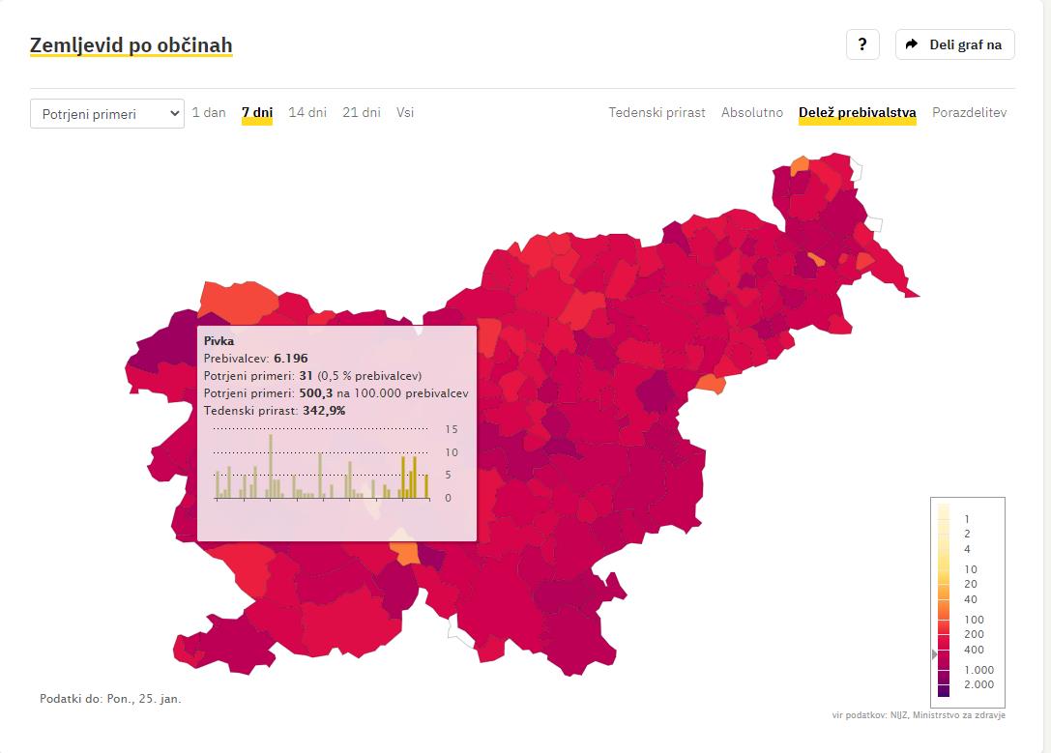Switch to 'Tedenski prirast' view

[657, 112]
